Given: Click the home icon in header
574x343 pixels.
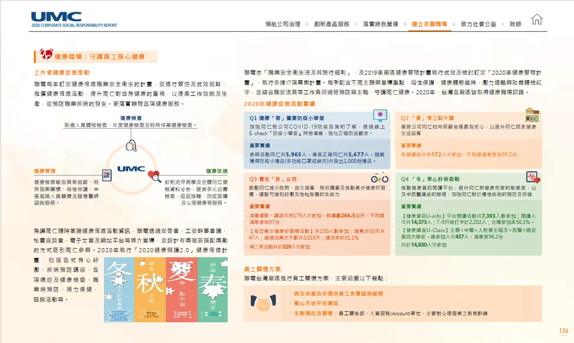Looking at the screenshot, I should pos(537,20).
